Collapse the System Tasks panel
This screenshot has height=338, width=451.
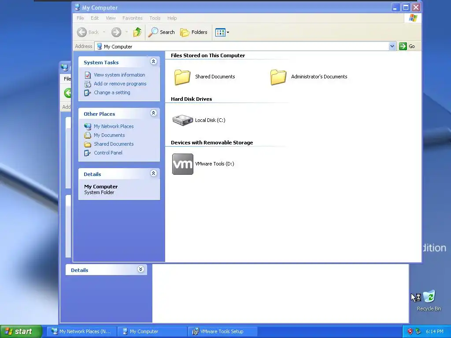pos(153,61)
